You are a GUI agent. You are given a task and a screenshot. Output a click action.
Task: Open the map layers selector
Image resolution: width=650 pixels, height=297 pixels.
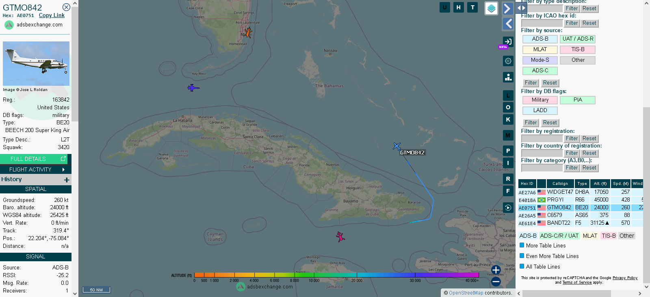(x=492, y=8)
